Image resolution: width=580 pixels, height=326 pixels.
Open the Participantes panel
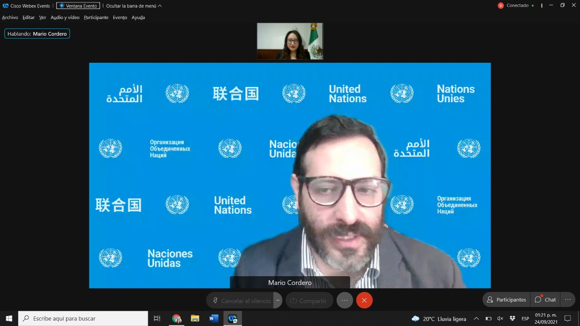click(x=506, y=299)
